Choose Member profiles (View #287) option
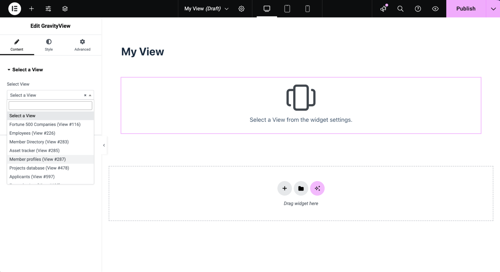Viewport: 500px width, 272px height. [x=38, y=159]
